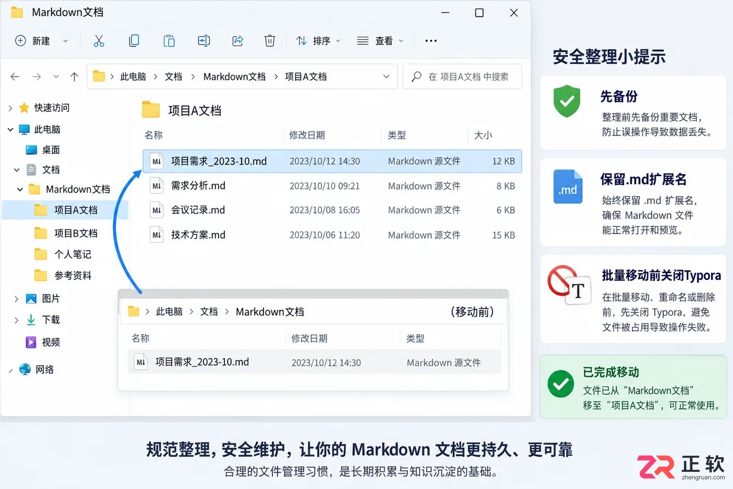Expand the 快速访问 tree node
This screenshot has width=733, height=489.
[x=10, y=108]
